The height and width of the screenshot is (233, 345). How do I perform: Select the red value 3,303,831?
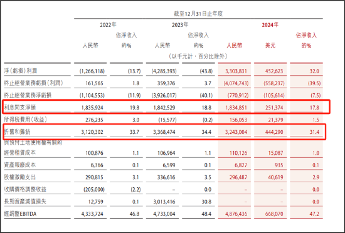tap(236, 71)
